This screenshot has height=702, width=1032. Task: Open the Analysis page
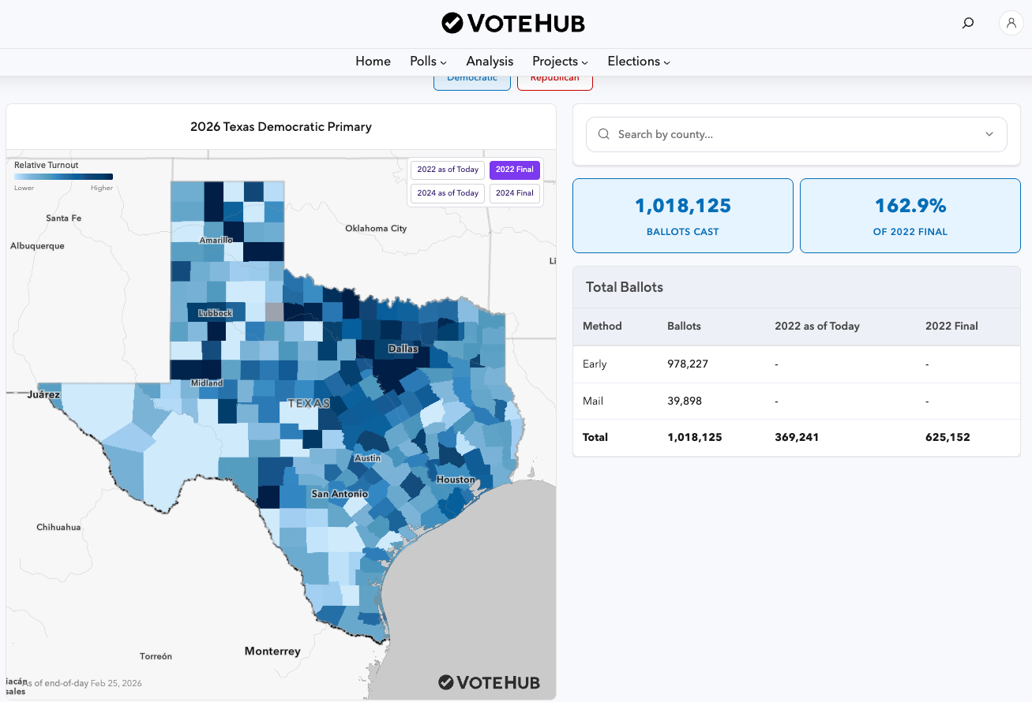[x=490, y=62]
